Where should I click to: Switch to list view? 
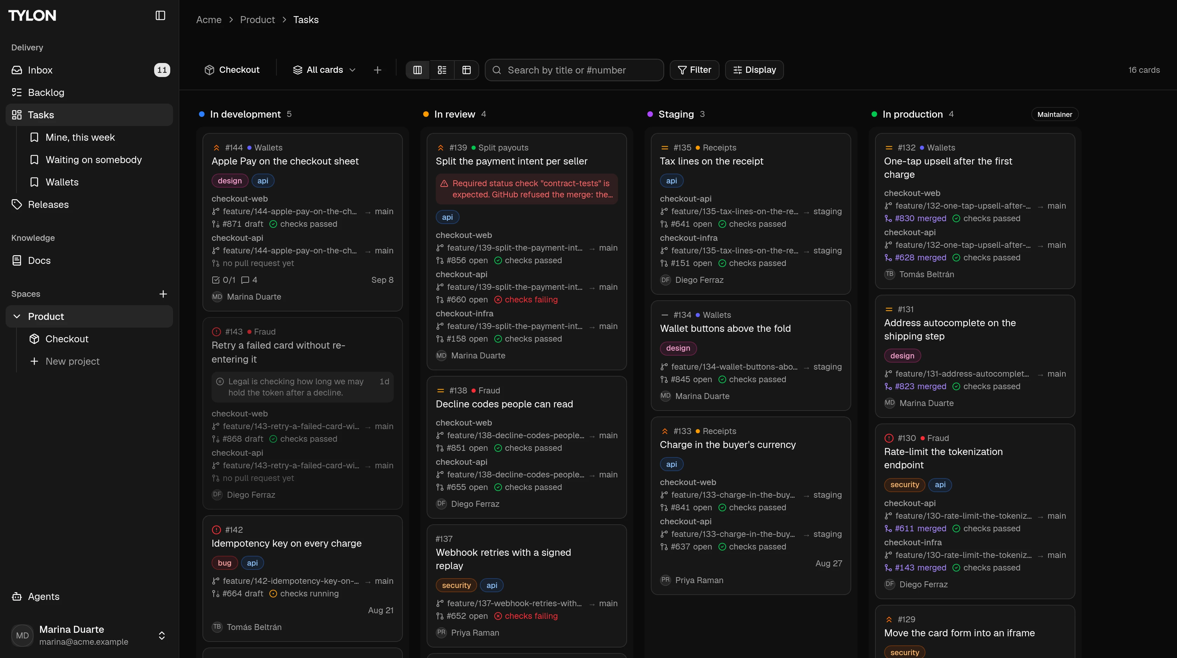pos(442,70)
